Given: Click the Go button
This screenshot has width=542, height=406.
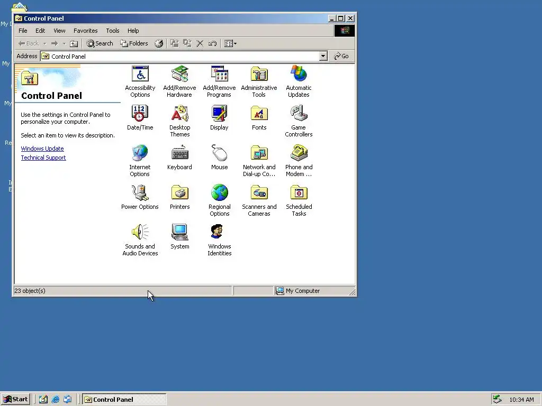Looking at the screenshot, I should click(341, 56).
